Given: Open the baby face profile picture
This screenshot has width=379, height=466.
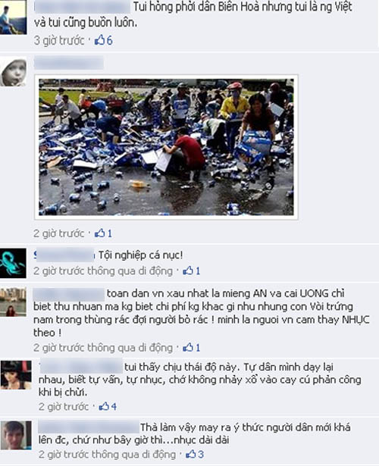Looking at the screenshot, I should pos(13,71).
